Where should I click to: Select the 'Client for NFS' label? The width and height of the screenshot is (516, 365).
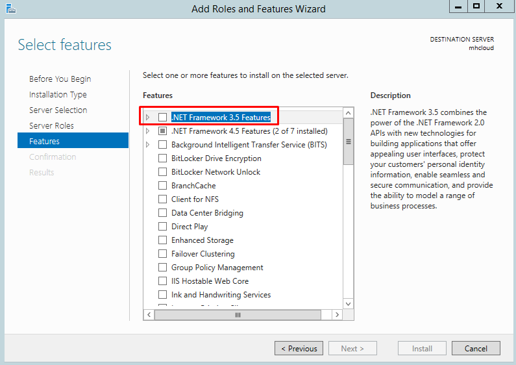click(195, 199)
